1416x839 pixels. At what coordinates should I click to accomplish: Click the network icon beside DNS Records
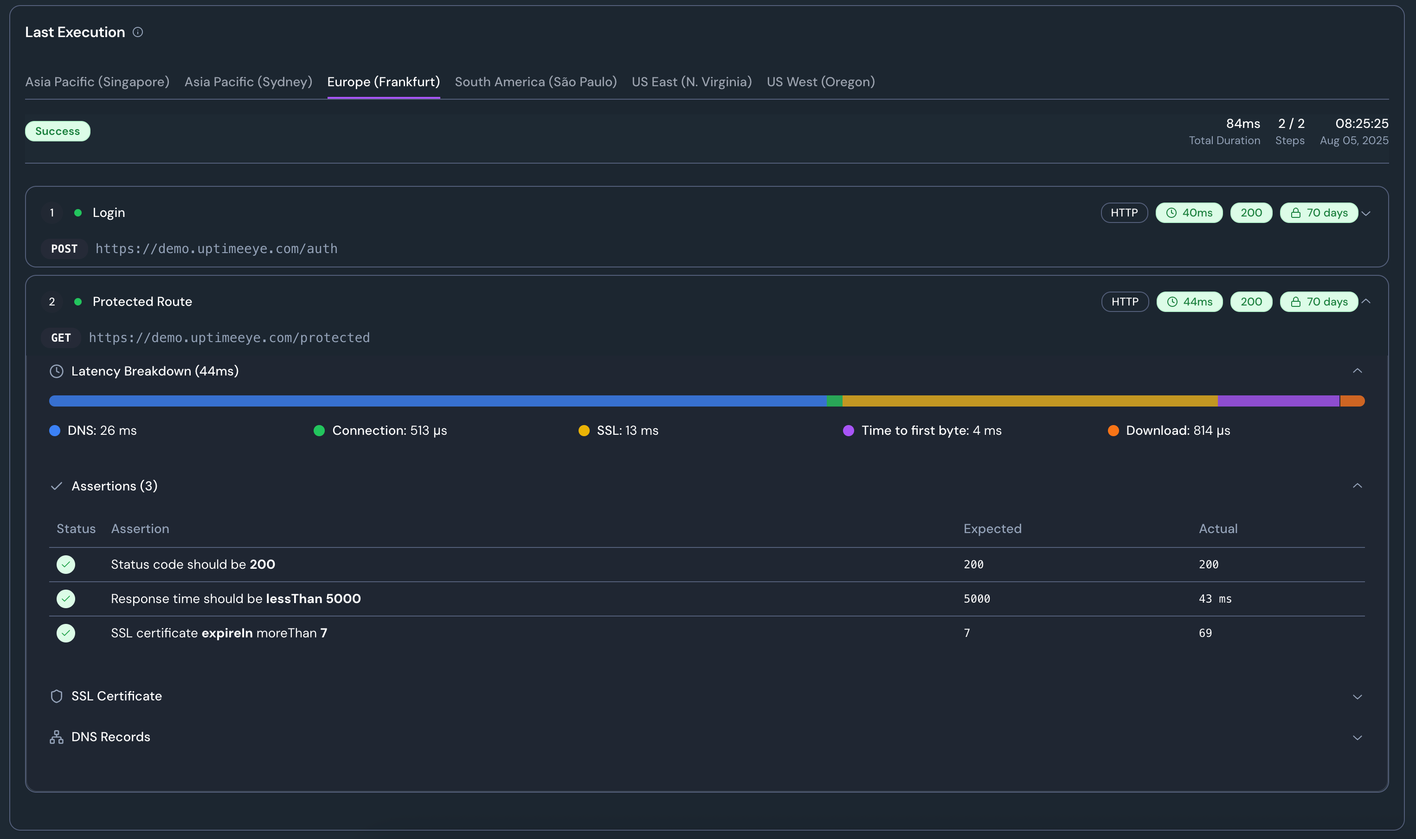point(57,737)
